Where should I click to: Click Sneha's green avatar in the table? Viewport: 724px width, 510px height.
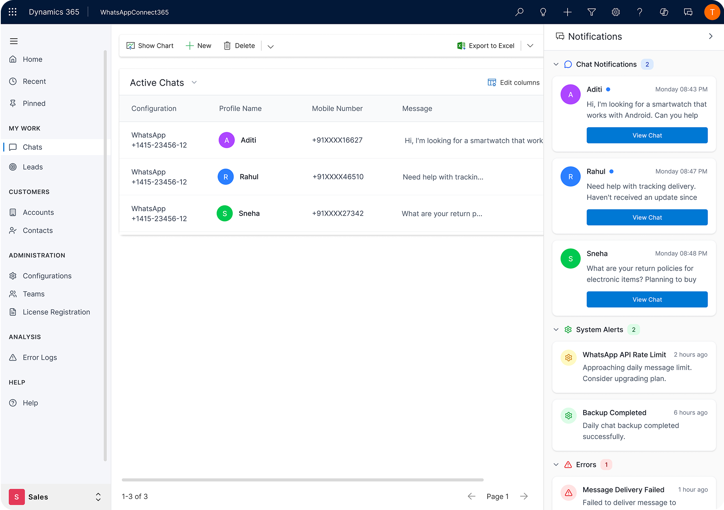pos(225,214)
